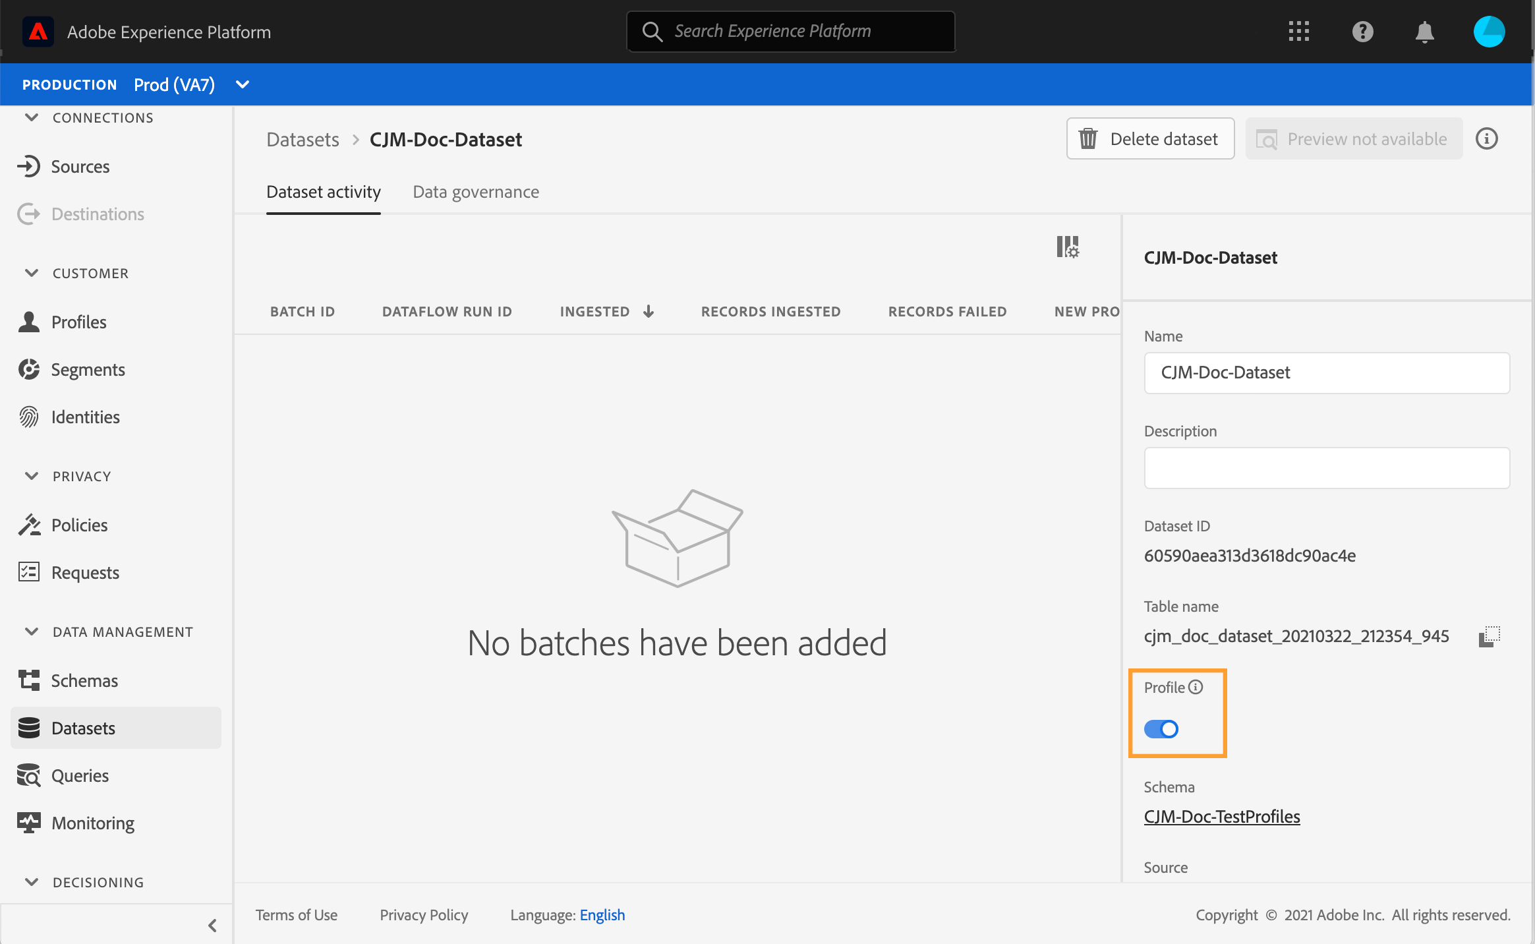The height and width of the screenshot is (944, 1535).
Task: Click the Delete dataset button
Action: click(x=1150, y=138)
